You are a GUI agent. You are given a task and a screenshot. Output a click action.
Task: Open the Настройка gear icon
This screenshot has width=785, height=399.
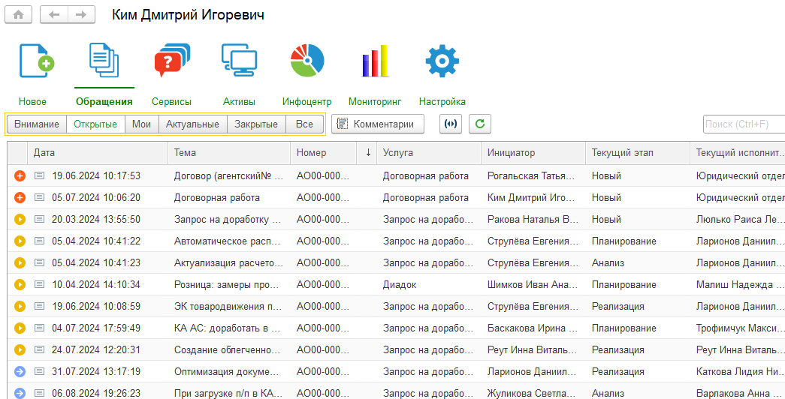pyautogui.click(x=442, y=61)
